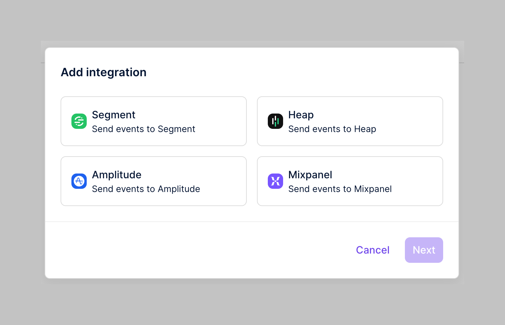
Task: Select the Heap integration title
Action: click(301, 115)
